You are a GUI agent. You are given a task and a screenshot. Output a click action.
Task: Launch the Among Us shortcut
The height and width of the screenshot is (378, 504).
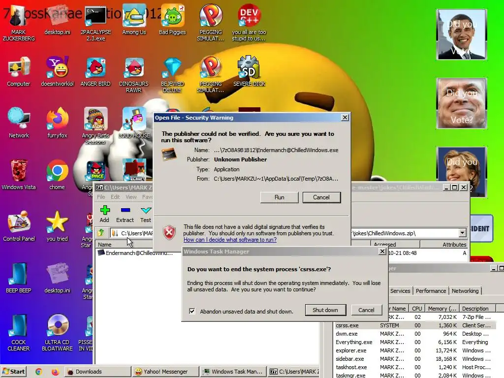(134, 20)
